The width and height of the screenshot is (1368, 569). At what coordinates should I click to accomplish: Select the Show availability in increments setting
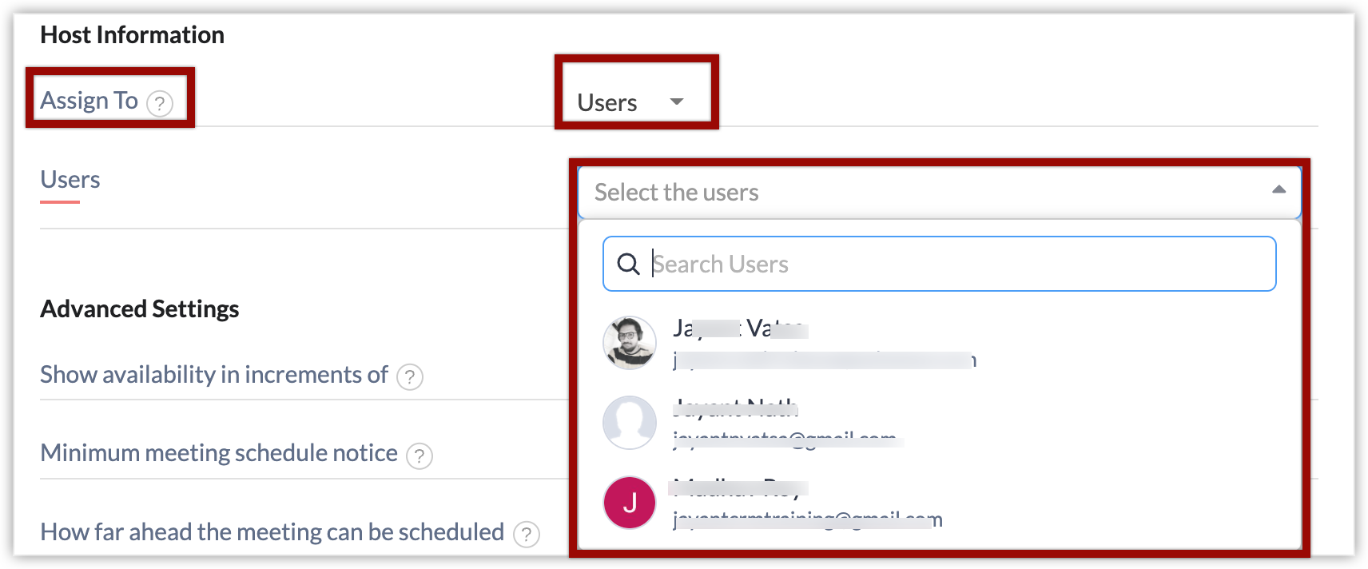pos(213,375)
